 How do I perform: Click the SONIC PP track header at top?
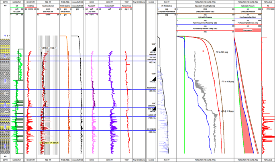tap(110, 2)
